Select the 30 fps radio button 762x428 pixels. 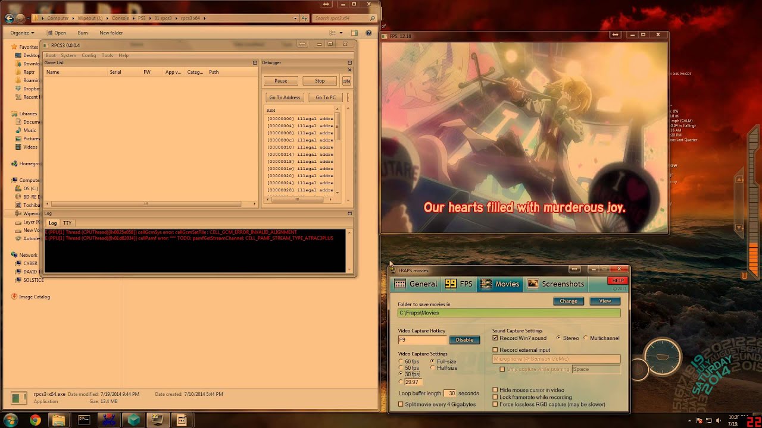tap(401, 374)
